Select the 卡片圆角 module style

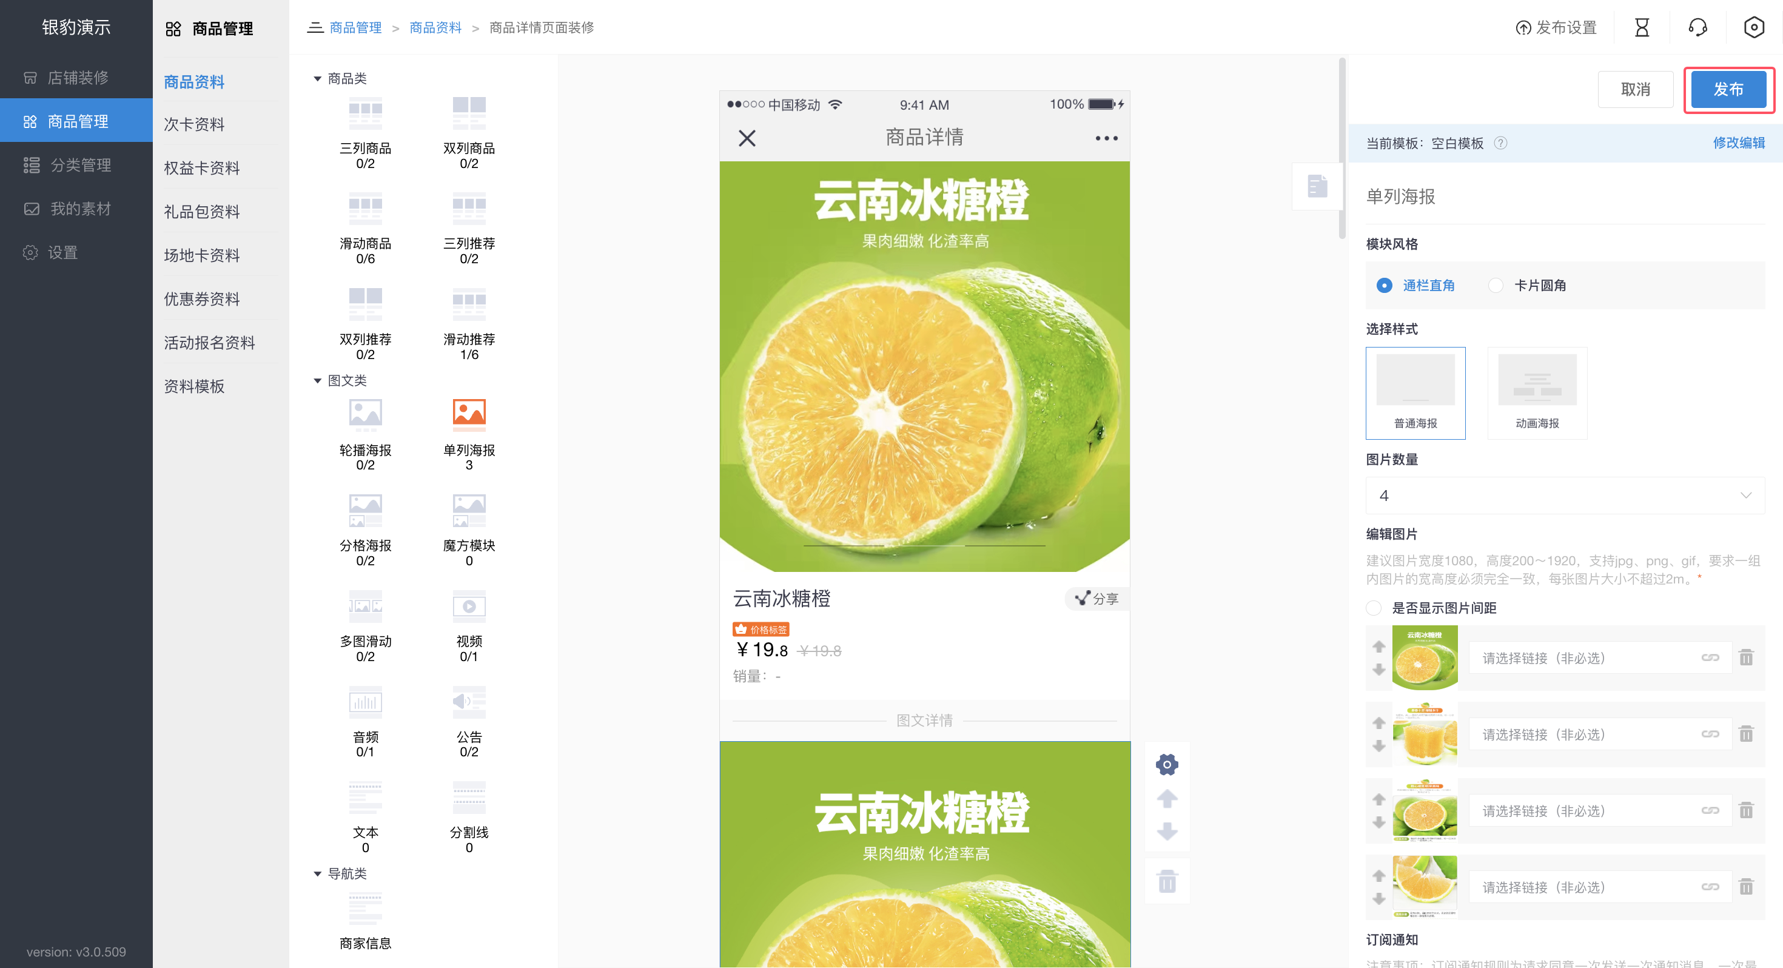[1527, 285]
